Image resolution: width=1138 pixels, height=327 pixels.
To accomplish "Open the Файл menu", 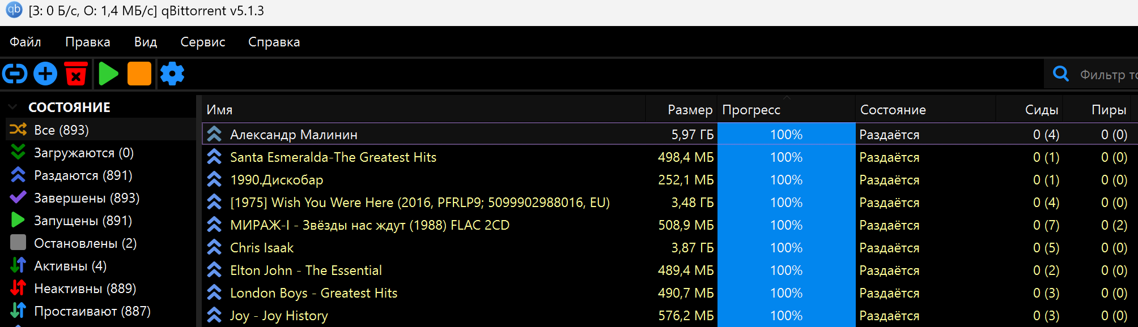I will click(x=26, y=42).
